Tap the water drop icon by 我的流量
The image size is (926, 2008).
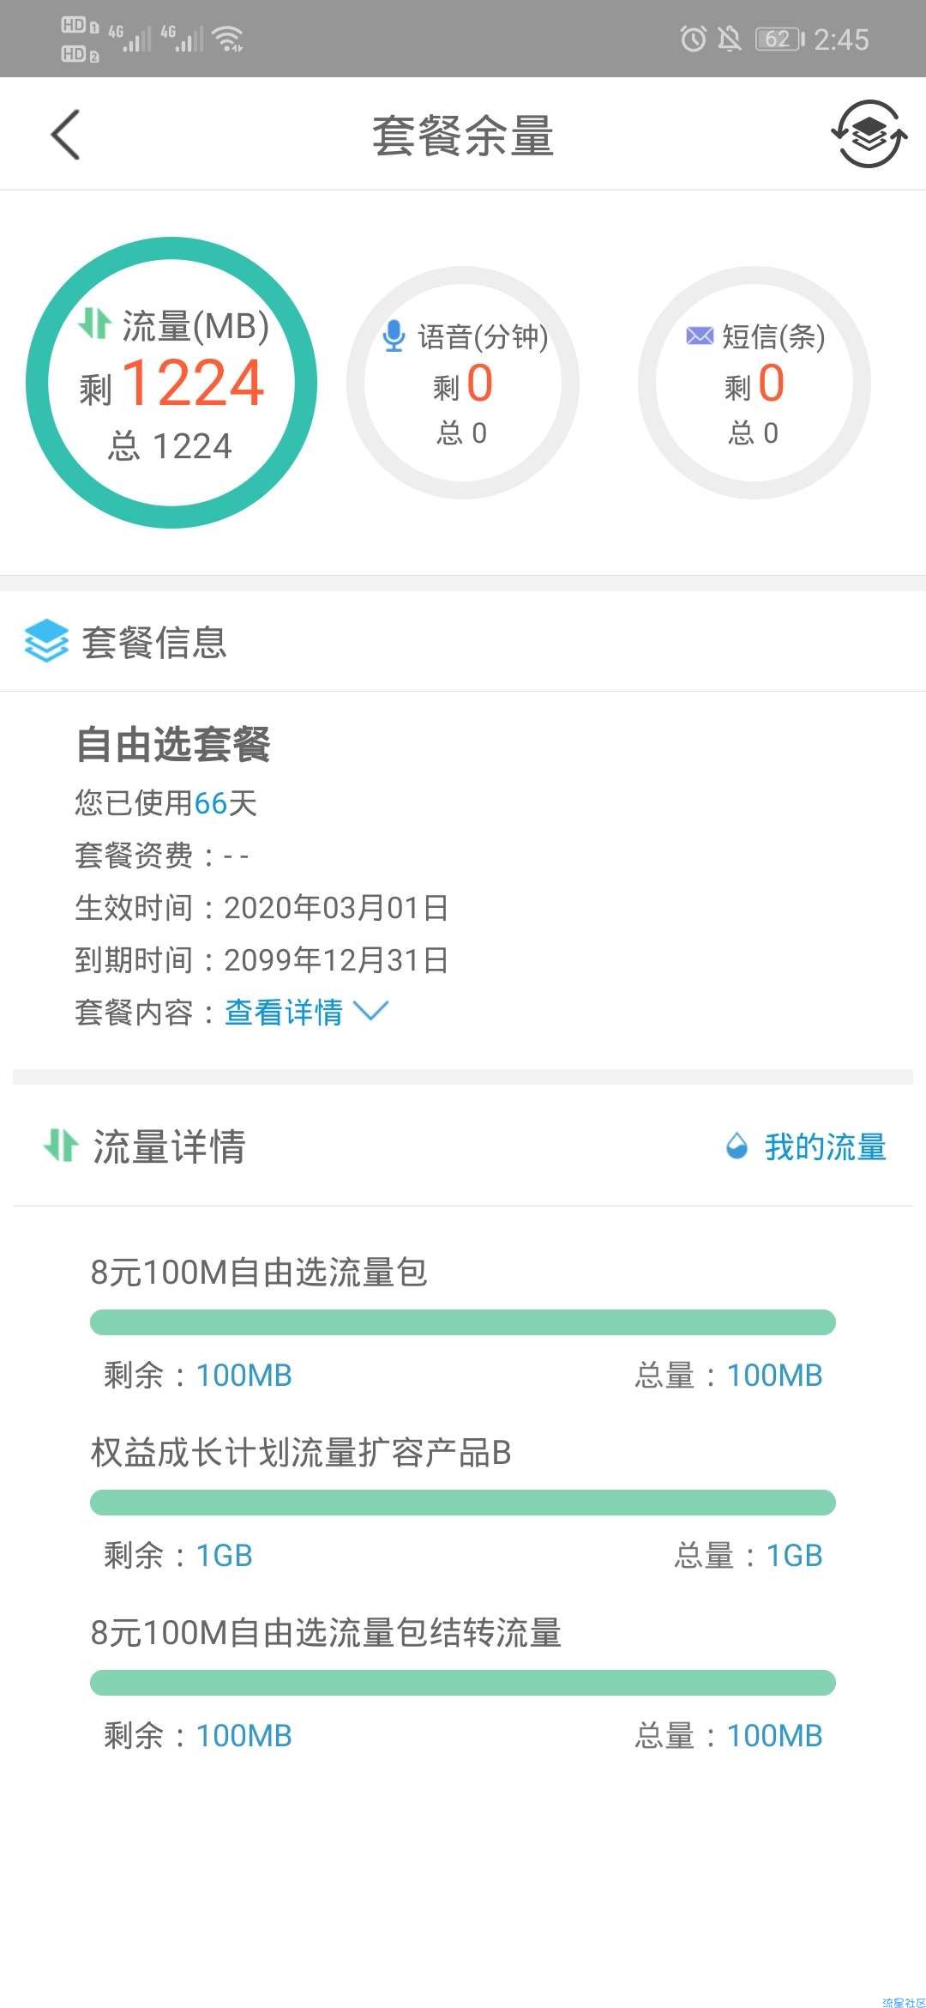click(737, 1146)
